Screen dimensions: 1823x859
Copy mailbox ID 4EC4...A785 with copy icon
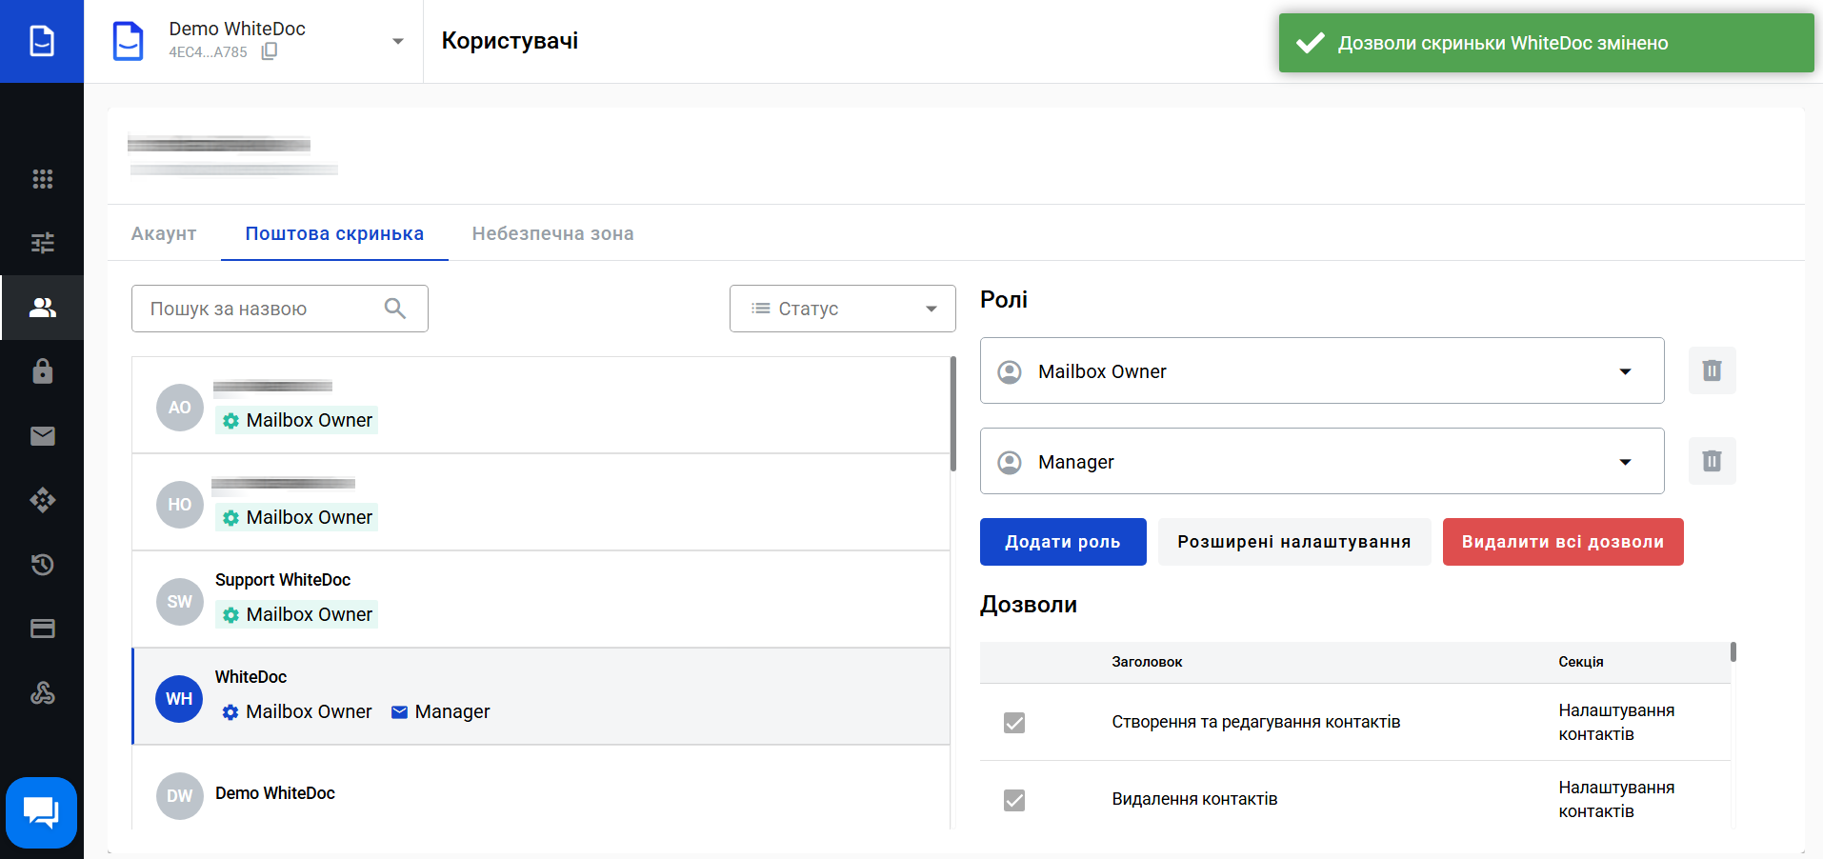[270, 51]
